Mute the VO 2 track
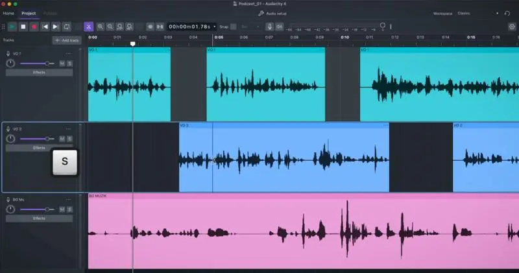 pos(62,139)
